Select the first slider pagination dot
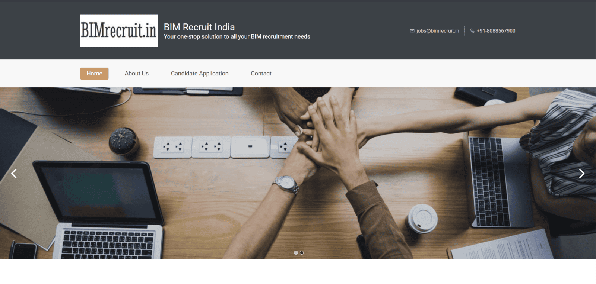The image size is (596, 284). [296, 253]
